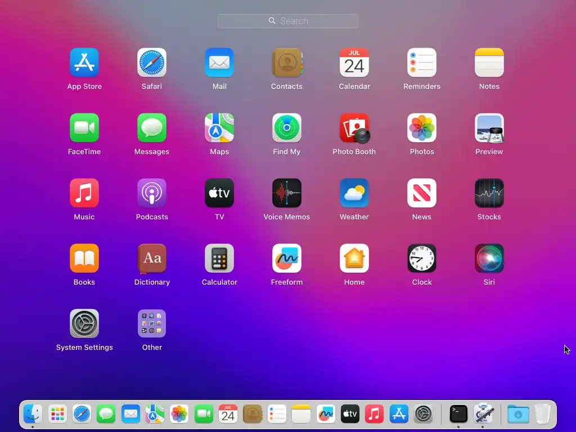Screen dimensions: 576x432
Task: Click the Contacts icon in the Dock
Action: point(253,414)
